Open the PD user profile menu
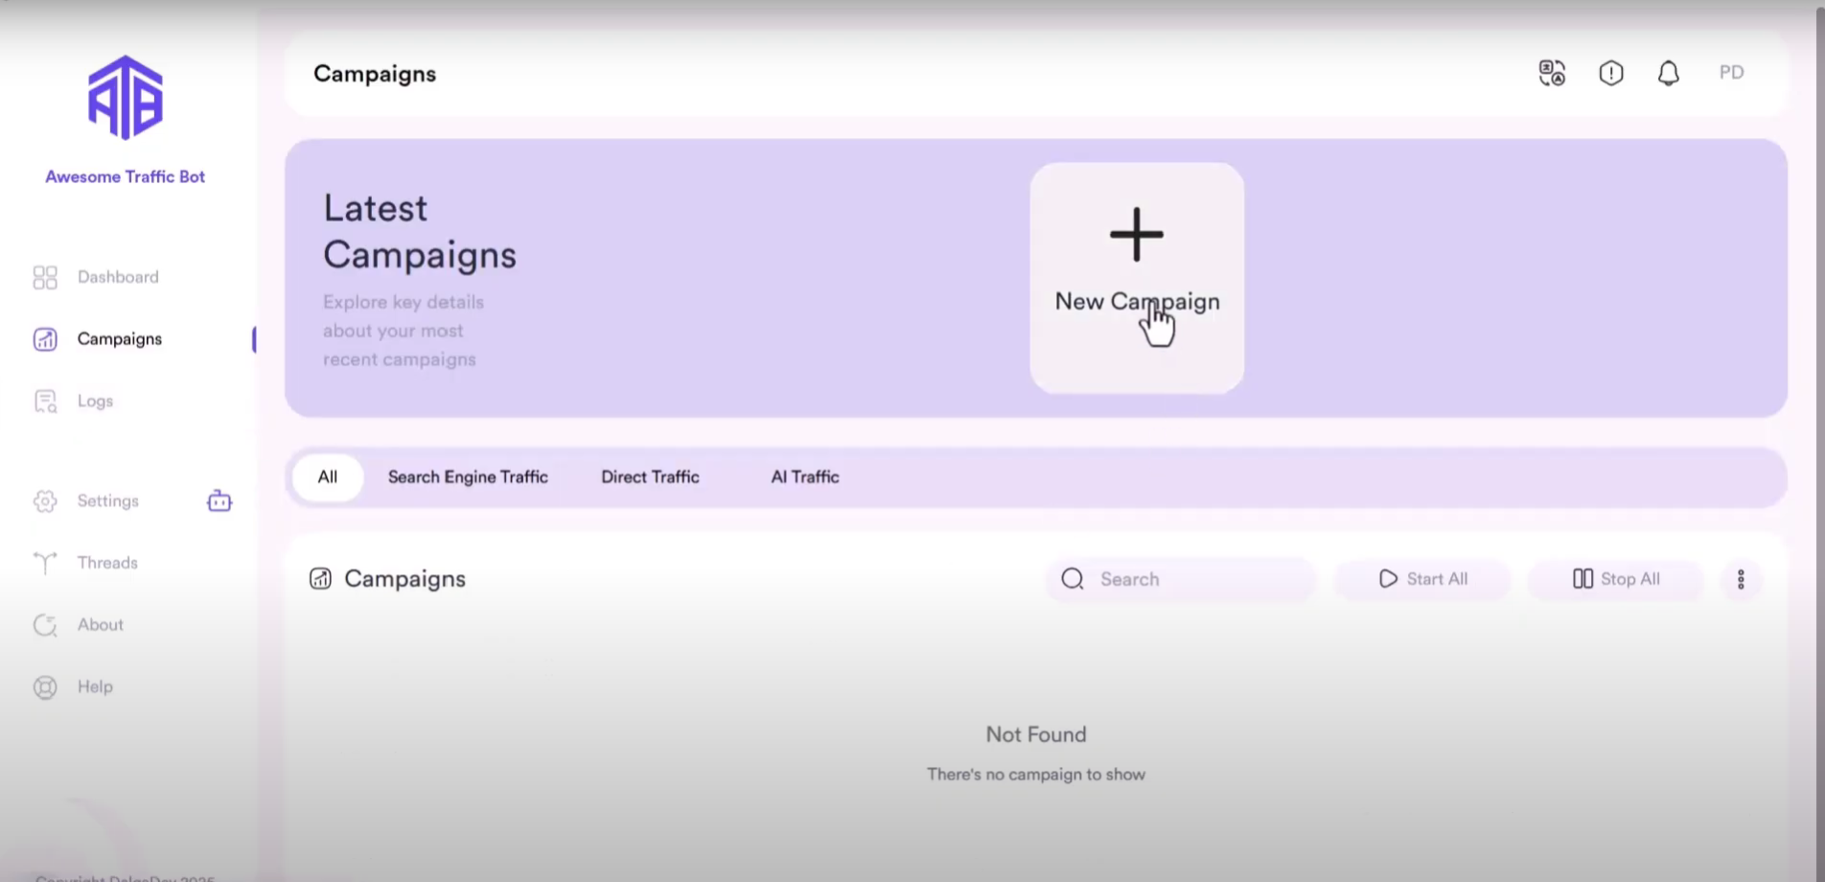The height and width of the screenshot is (882, 1825). (x=1731, y=73)
